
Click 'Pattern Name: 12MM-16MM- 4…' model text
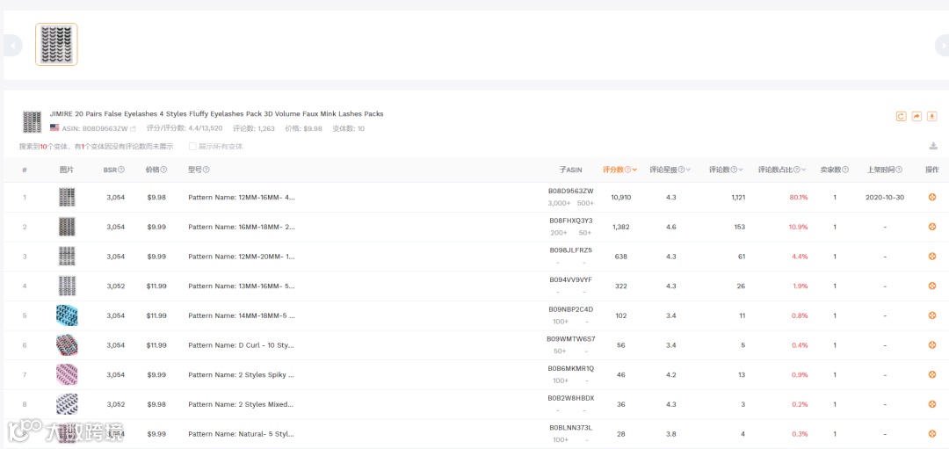click(x=242, y=198)
